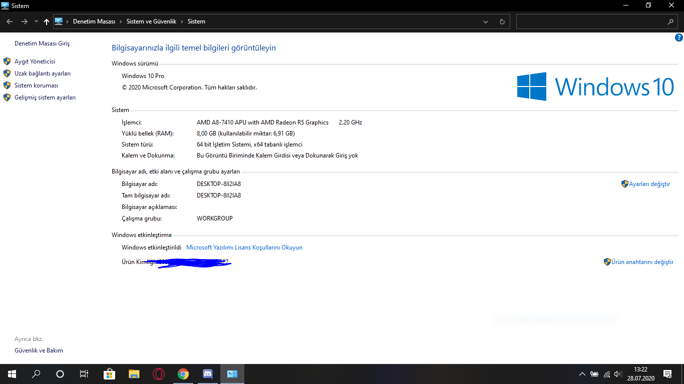Click Ürün anahtarını değiştir link

642,262
